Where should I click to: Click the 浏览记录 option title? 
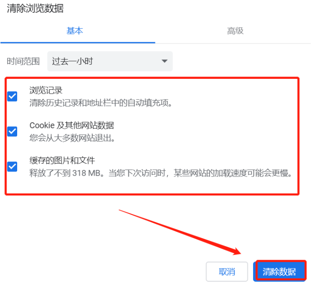pos(46,90)
